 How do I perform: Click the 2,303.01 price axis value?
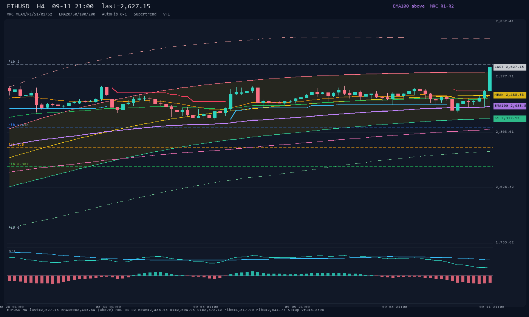pyautogui.click(x=505, y=132)
